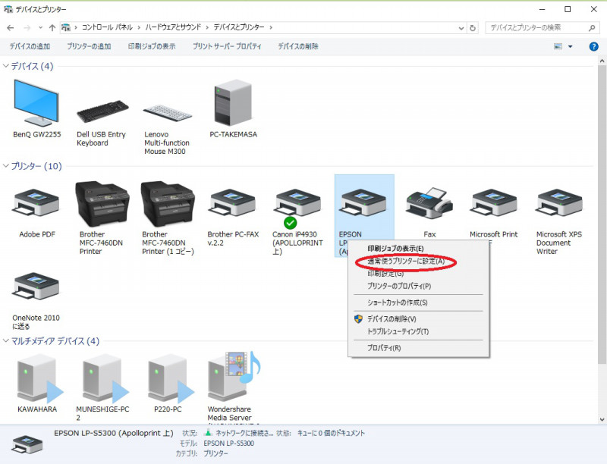Expand the chevron after ハードウェアとサウンド
Screen dimensions: 607x464
point(207,27)
